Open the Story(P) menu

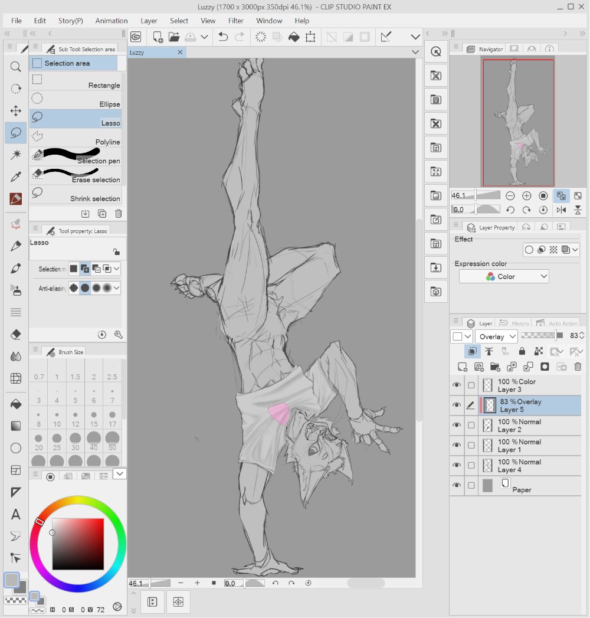[70, 21]
